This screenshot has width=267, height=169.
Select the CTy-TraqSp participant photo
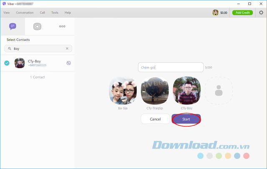tap(155, 90)
